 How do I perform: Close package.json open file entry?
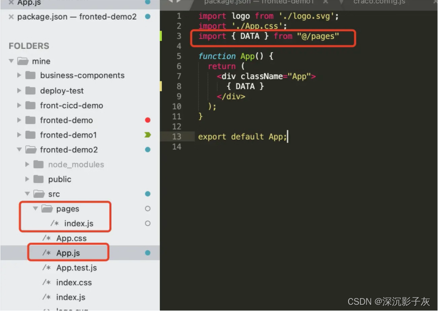tap(11, 17)
